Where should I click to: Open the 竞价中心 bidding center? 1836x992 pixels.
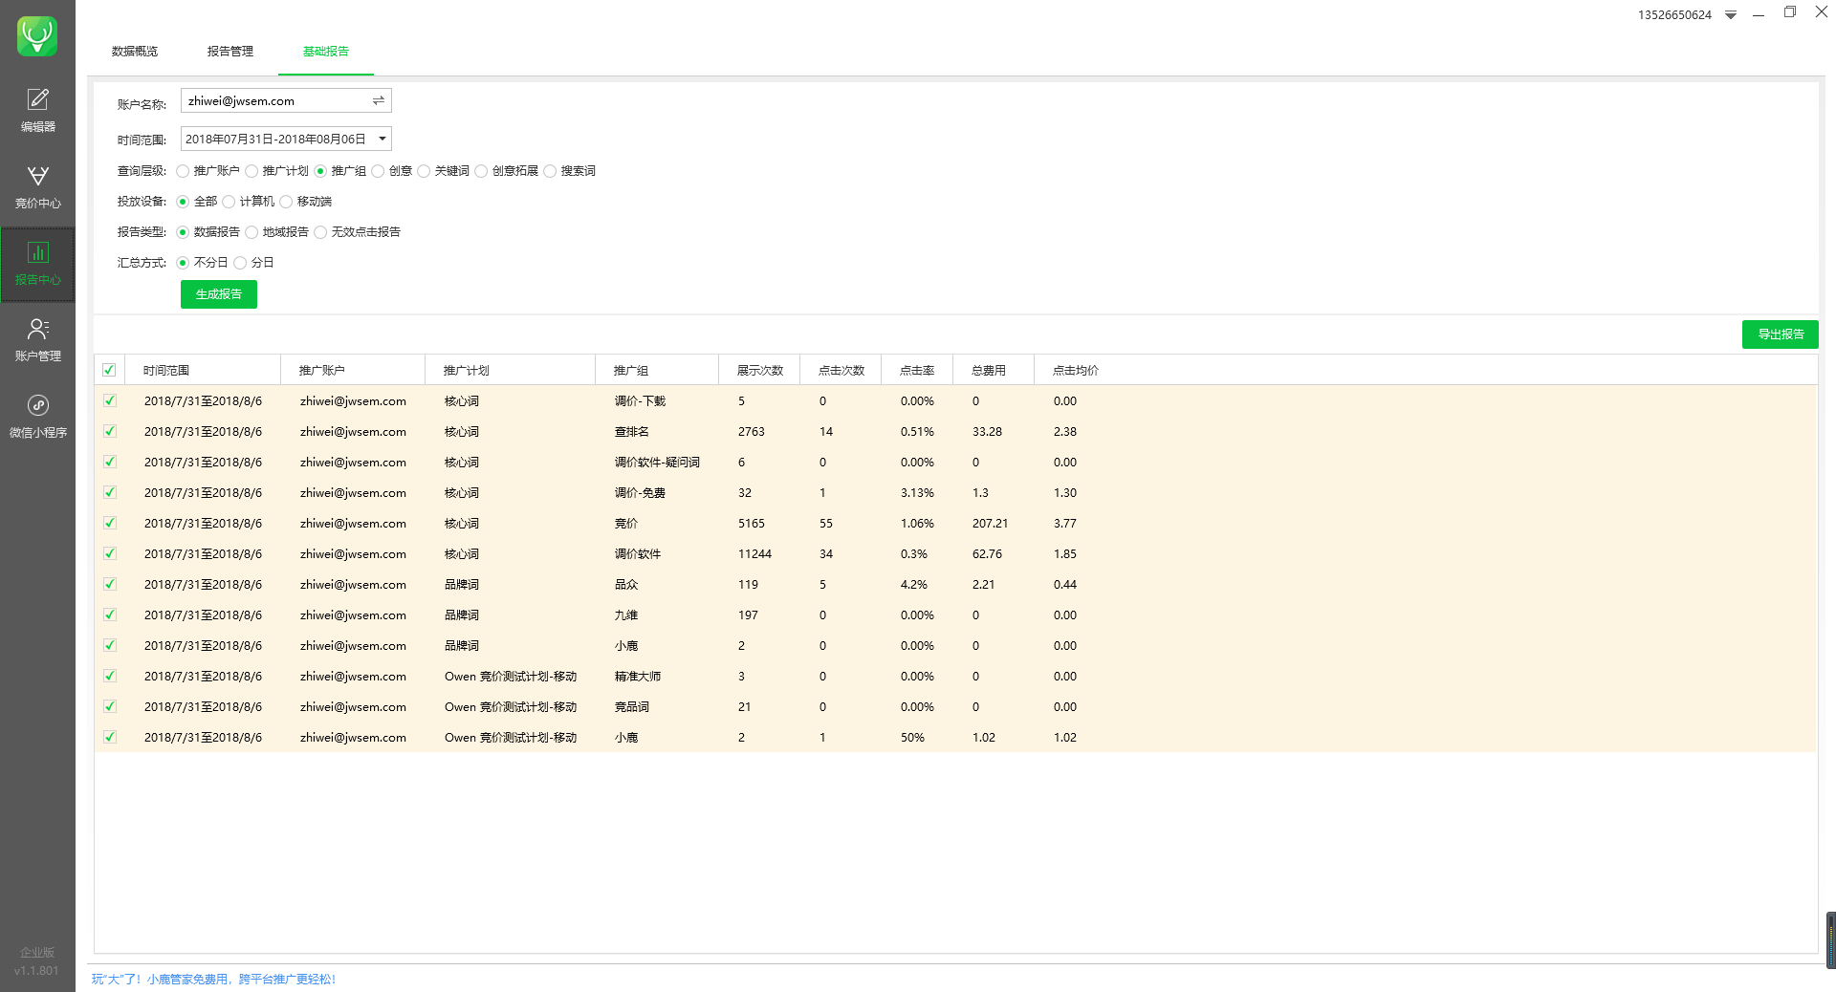coord(37,187)
